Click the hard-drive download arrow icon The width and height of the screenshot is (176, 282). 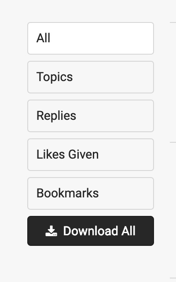point(51,231)
